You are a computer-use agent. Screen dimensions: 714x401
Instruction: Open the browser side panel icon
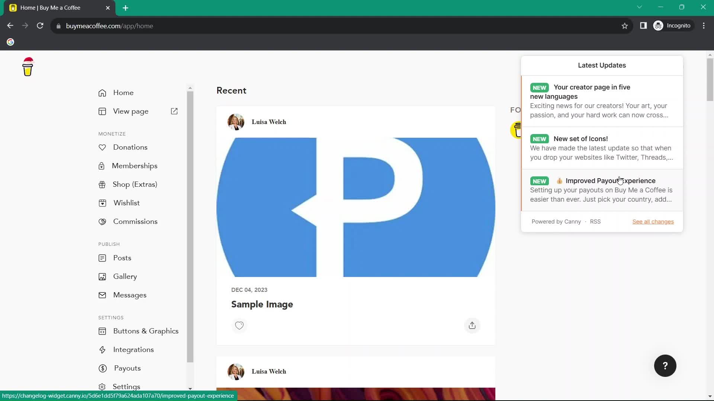point(643,26)
